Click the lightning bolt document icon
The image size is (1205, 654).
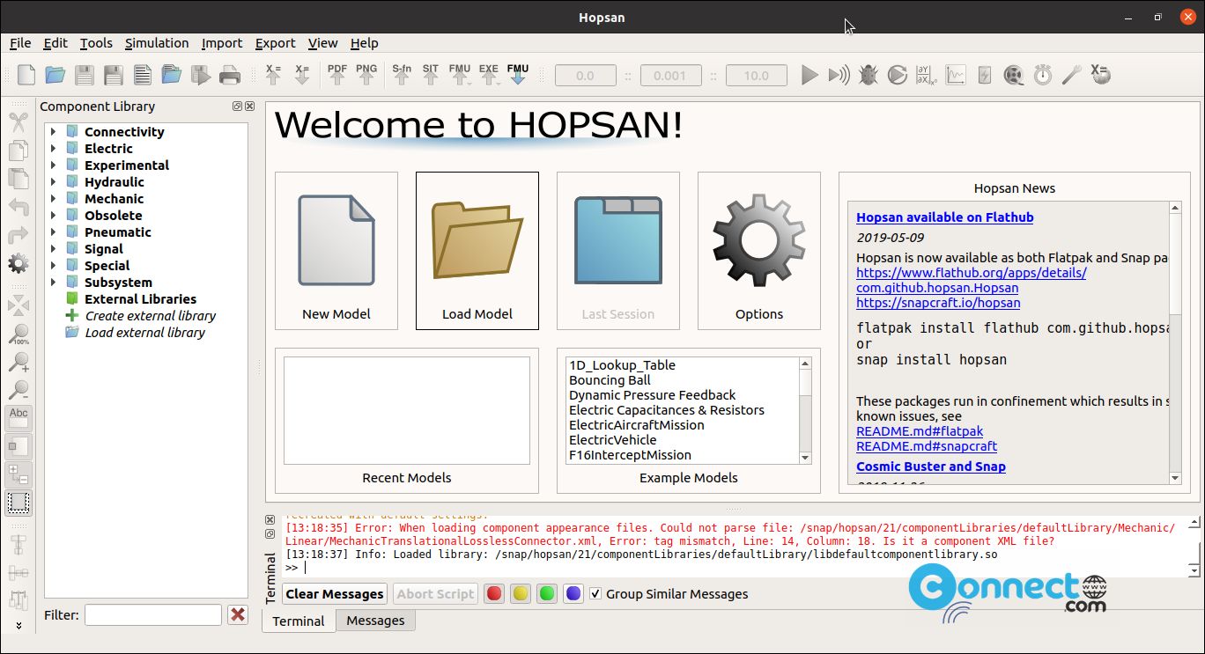(x=985, y=76)
